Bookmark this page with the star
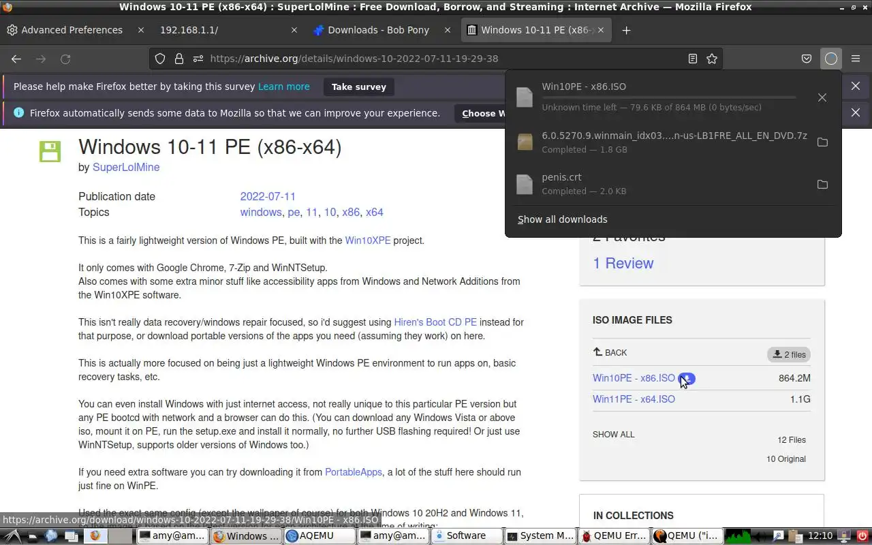The image size is (872, 545). (712, 59)
